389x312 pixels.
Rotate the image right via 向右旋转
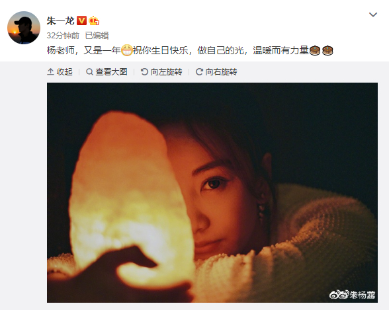(221, 72)
